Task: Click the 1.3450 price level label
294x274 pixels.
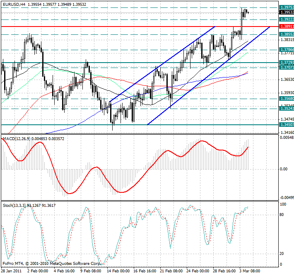Action: pos(287,125)
